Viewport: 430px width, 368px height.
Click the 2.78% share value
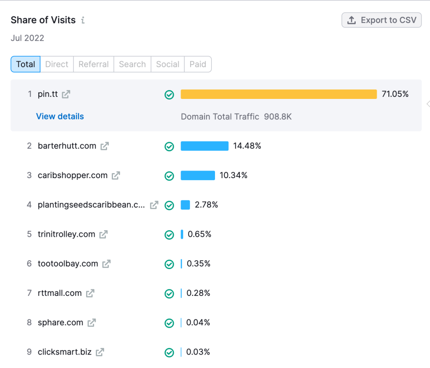coord(206,205)
